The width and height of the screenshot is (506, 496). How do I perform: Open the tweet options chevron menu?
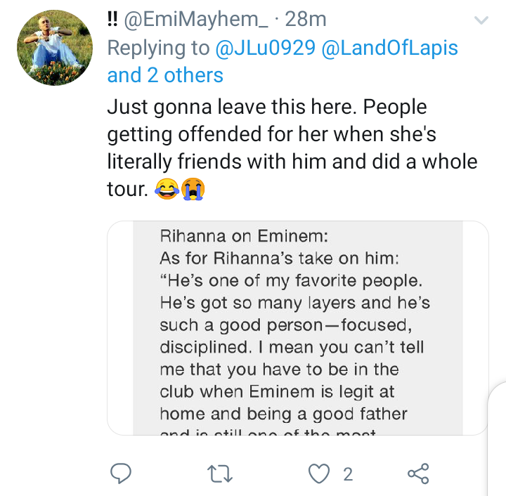(481, 20)
